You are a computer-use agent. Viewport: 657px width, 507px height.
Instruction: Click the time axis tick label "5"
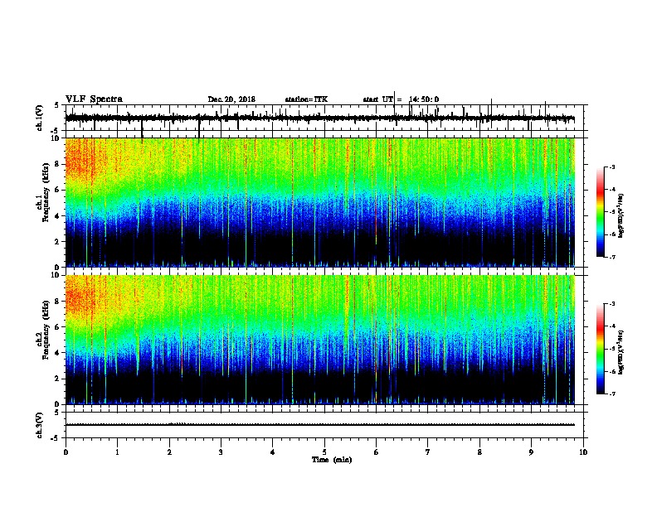pos(324,452)
